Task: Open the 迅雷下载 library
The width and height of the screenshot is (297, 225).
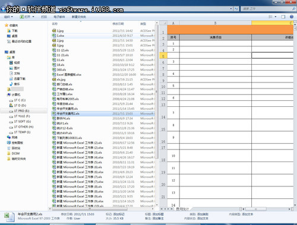Action: pos(17,79)
